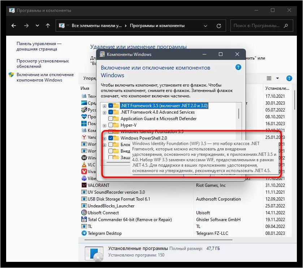Image resolution: width=303 pixels, height=268 pixels.
Task: Expand Hyper-V tree node
Action: tap(104, 126)
